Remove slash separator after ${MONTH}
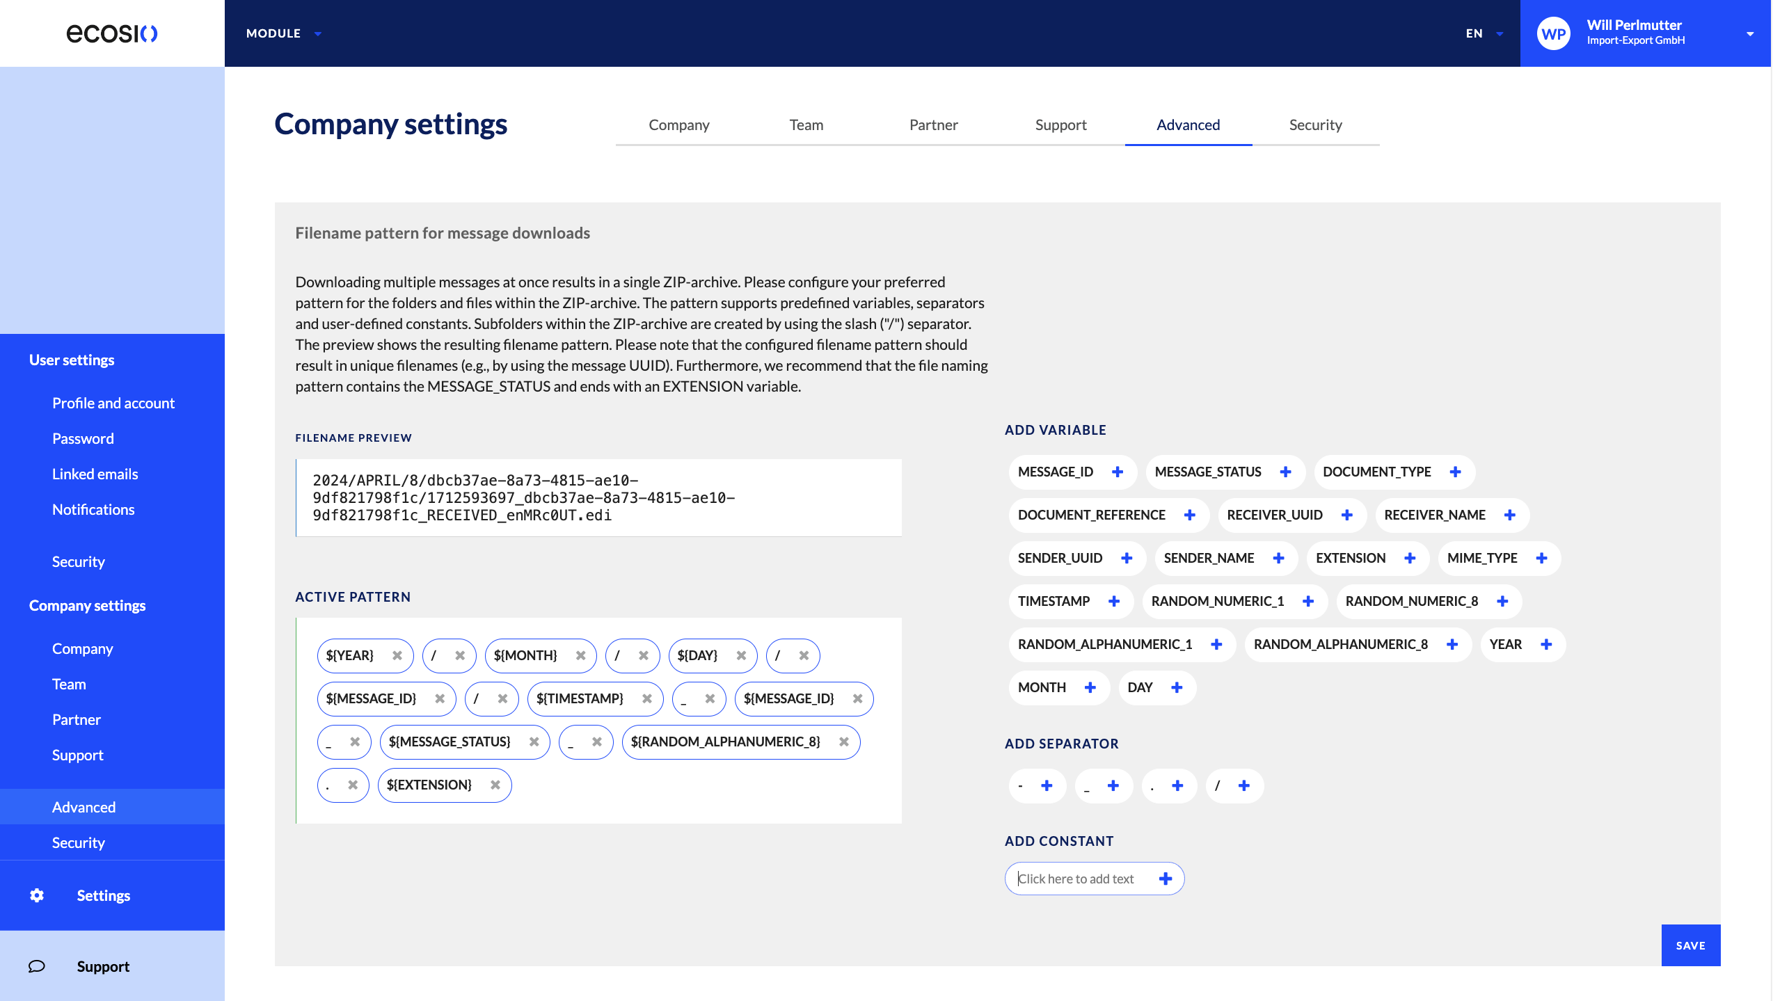The image size is (1773, 1001). click(x=643, y=655)
